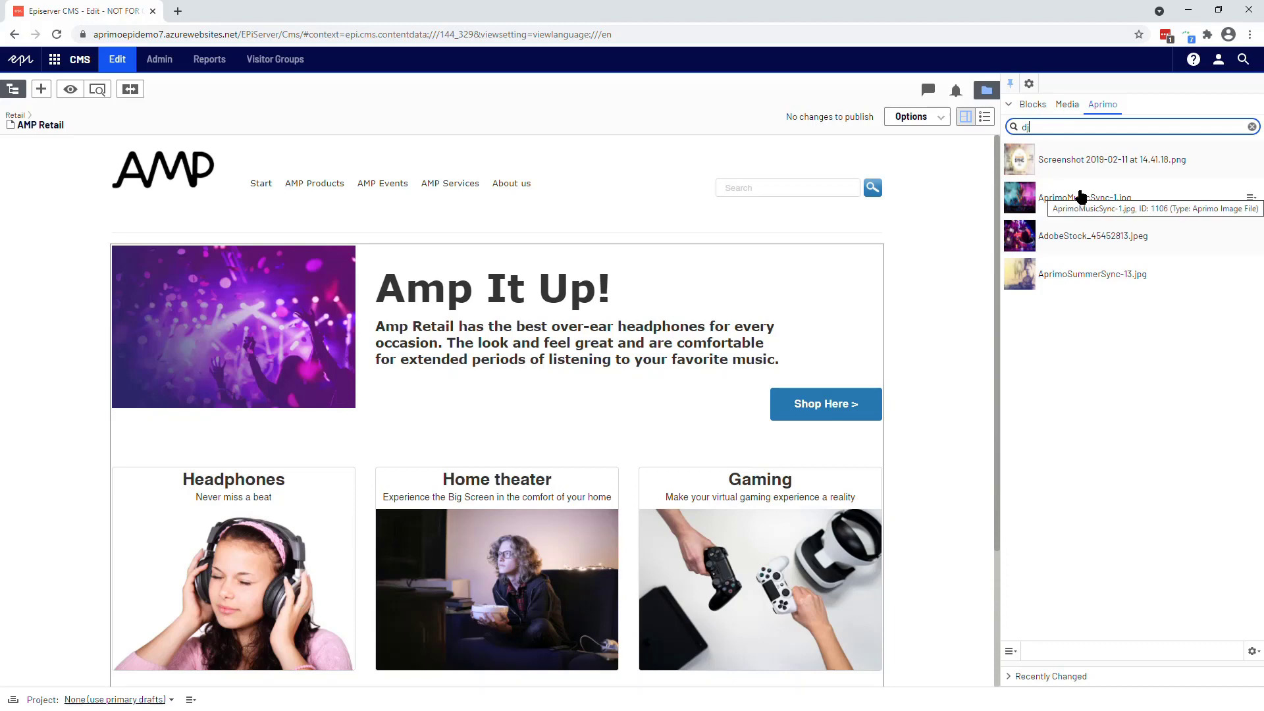Image resolution: width=1264 pixels, height=711 pixels.
Task: Expand the Recently Changed section
Action: click(1011, 676)
